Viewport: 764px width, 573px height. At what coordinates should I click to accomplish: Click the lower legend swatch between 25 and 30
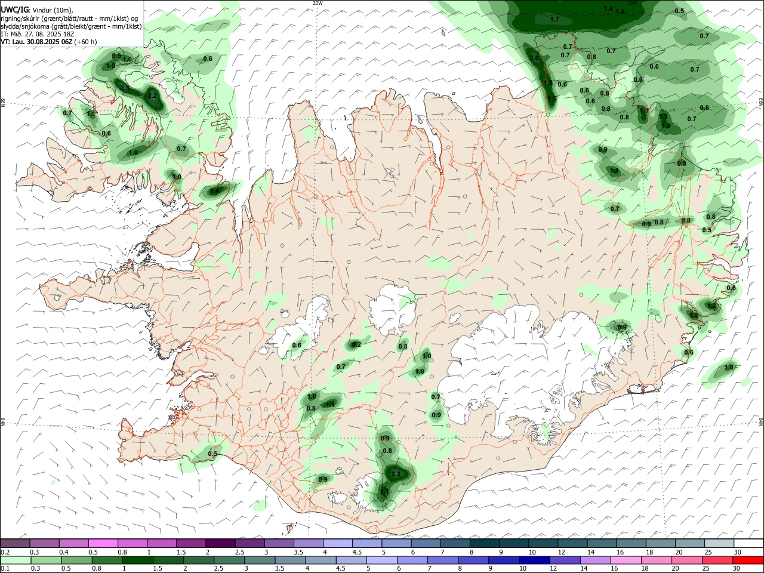716,560
